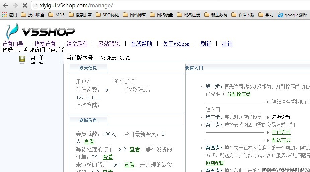Click the 菜单 menu icon in sidebar

pos(22,58)
